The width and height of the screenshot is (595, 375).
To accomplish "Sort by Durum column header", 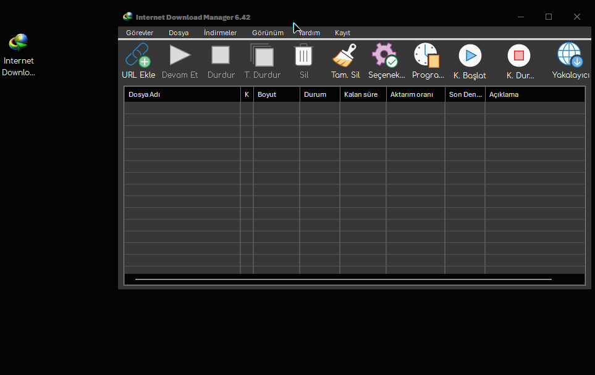I will [319, 94].
